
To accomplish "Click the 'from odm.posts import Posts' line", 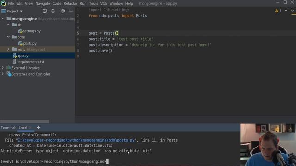I will [117, 16].
